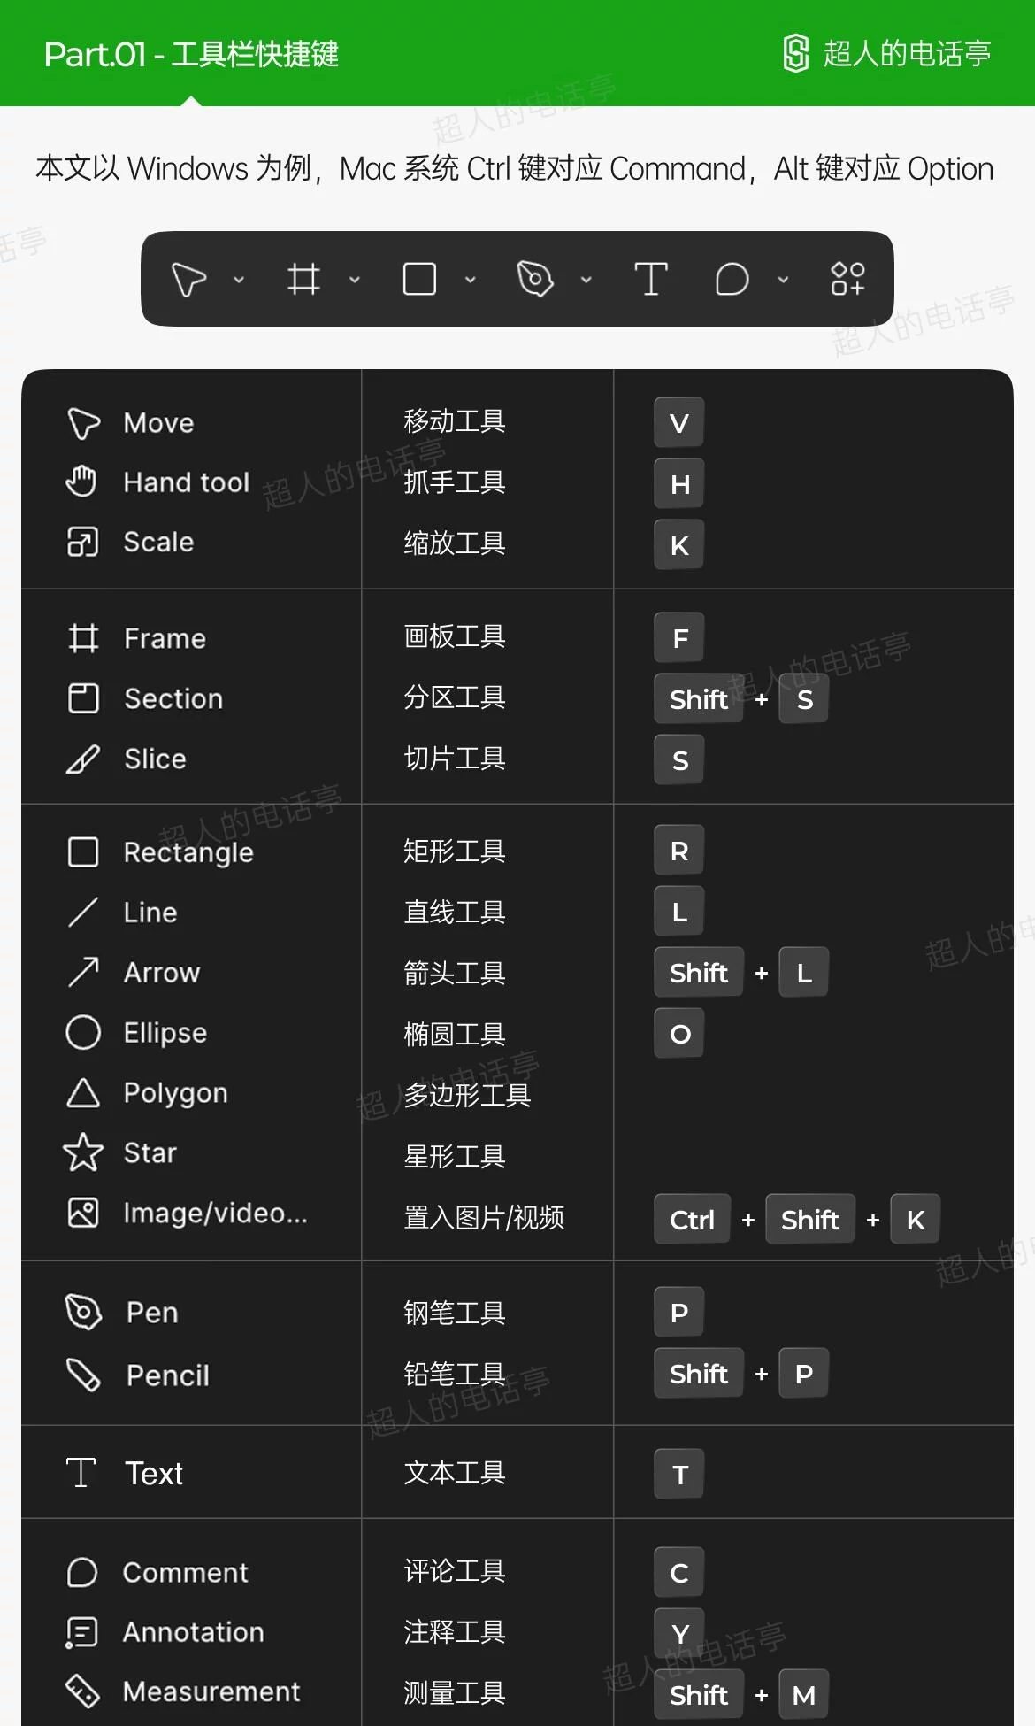Click the 超人的电话亭 logo in header
The width and height of the screenshot is (1035, 1726).
(x=886, y=53)
